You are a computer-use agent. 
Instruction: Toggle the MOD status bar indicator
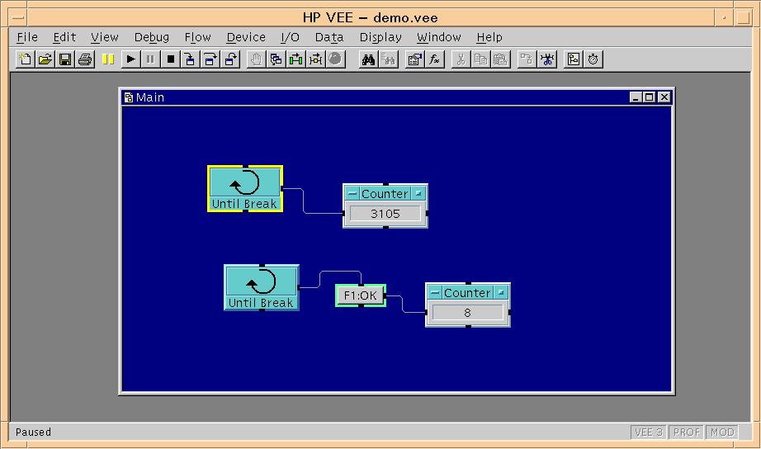coord(722,432)
